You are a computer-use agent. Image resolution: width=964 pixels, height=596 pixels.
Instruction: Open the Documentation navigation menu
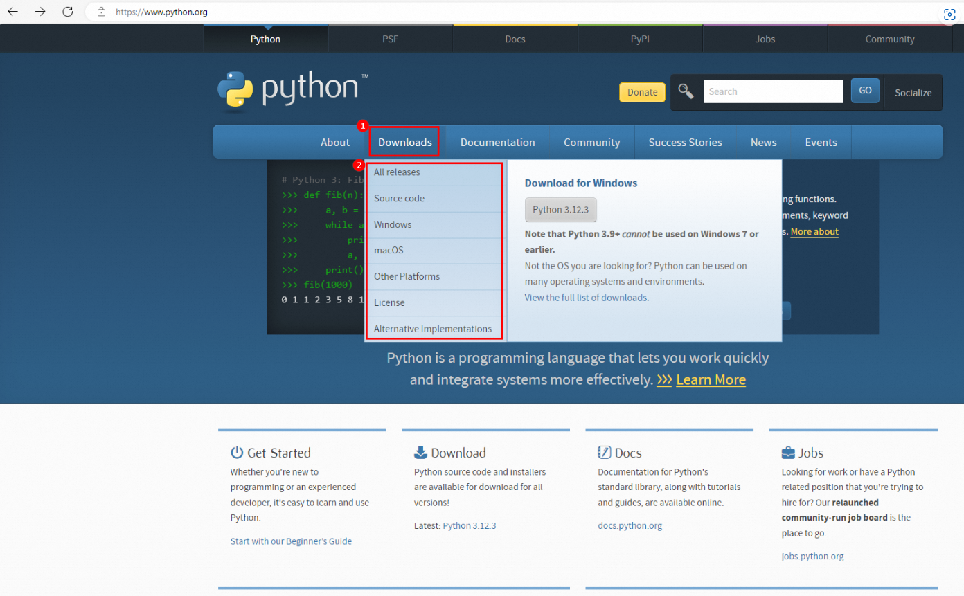click(498, 143)
